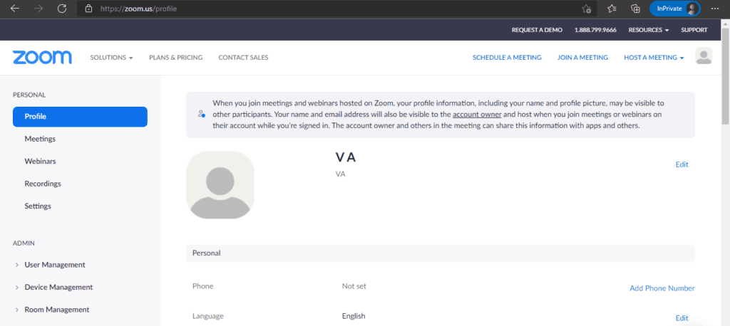The width and height of the screenshot is (730, 326).
Task: Open the Favorites list icon
Action: pyautogui.click(x=612, y=9)
